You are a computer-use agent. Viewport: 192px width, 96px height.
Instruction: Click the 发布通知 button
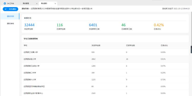pos(10,9)
